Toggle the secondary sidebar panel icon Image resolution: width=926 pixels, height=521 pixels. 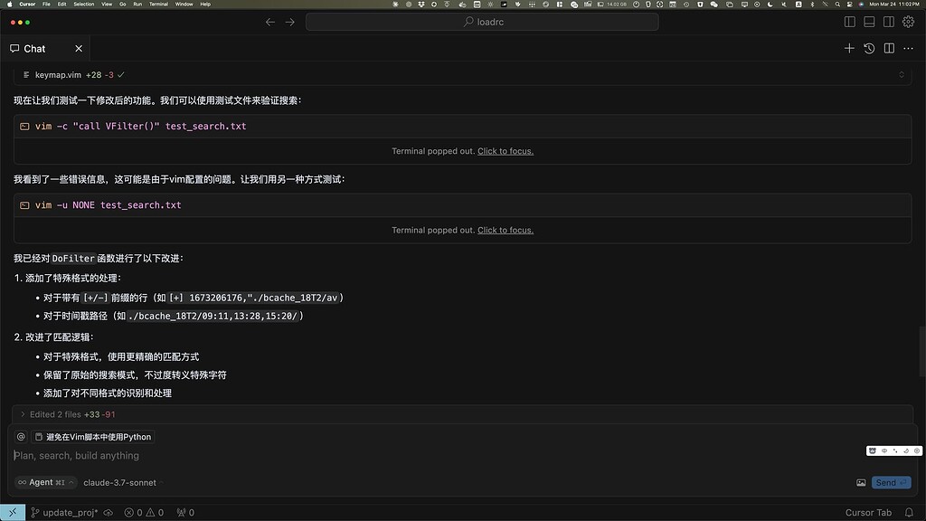[x=887, y=22]
